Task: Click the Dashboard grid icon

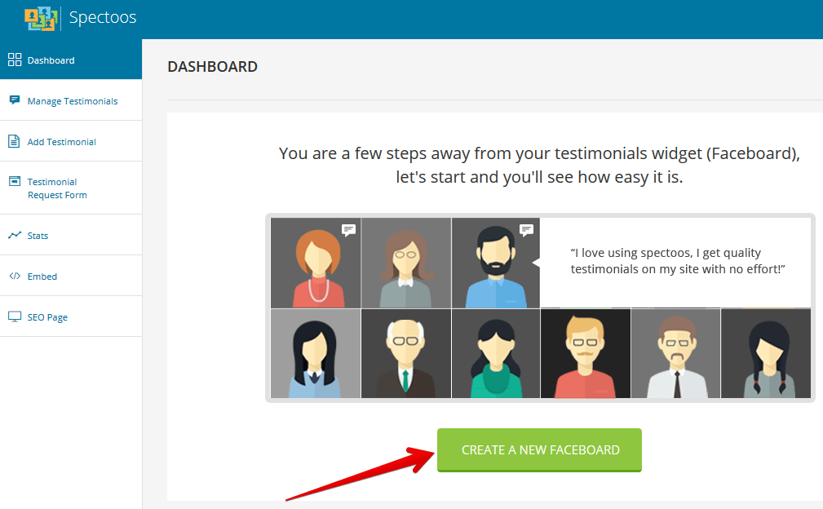Action: [15, 60]
